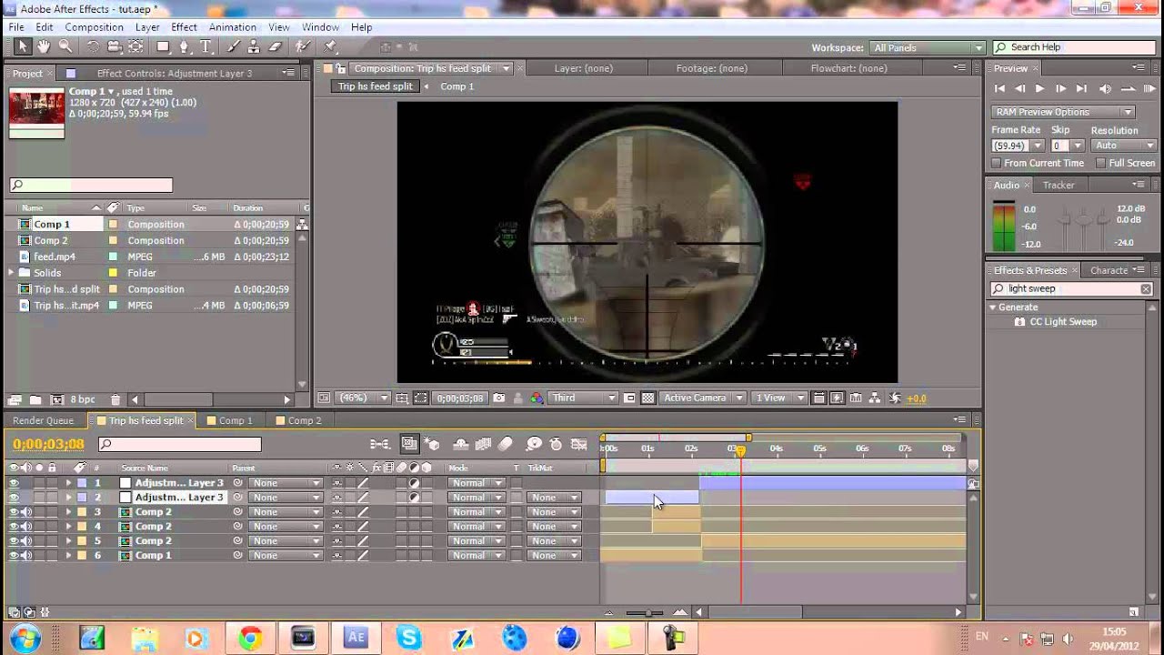Hide layer 3 Comp 2 video
Screen dimensions: 1164x655
tap(14, 512)
